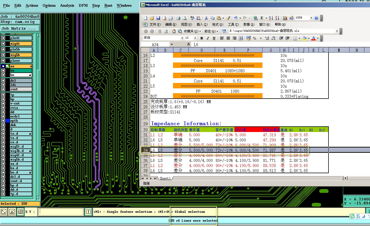Toggle checkbox for layer plnss
Image resolution: width=370 pixels, height=226 pixels.
3,61
